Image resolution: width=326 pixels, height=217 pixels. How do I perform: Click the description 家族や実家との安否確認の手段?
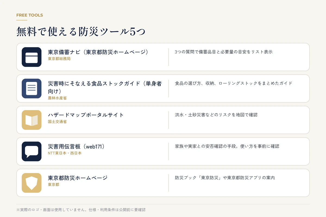[x=227, y=146]
